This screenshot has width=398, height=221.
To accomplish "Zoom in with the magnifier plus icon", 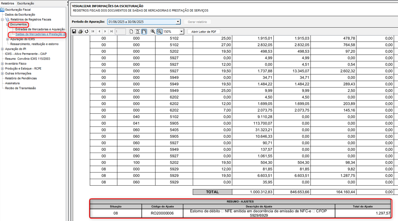I will point(153,32).
